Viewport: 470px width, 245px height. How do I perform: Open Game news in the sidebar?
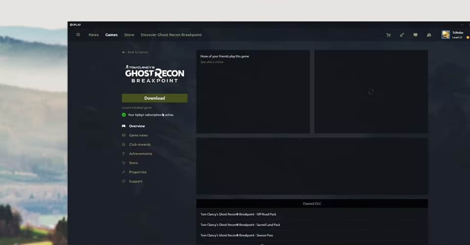pos(138,135)
